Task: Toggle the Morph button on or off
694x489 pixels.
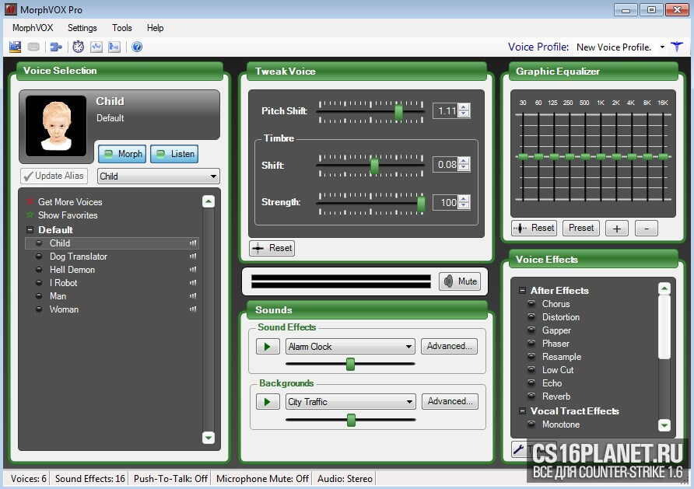Action: [x=122, y=154]
